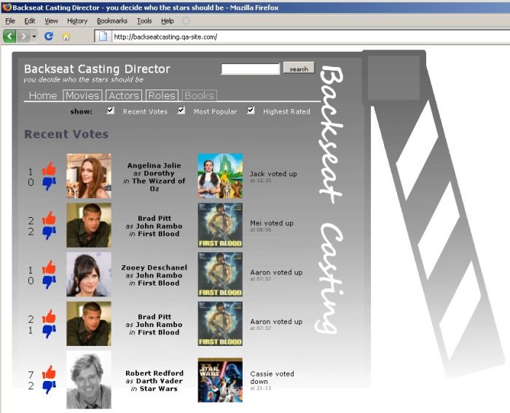This screenshot has width=510, height=413.
Task: Click The Wizard of Oz title link
Action: click(159, 185)
